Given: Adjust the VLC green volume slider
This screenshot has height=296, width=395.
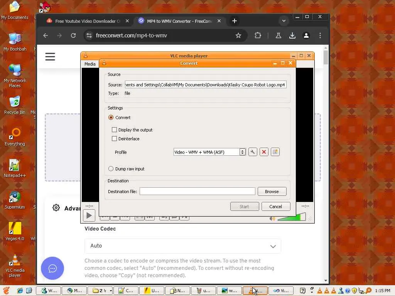Looking at the screenshot, I should tap(292, 217).
